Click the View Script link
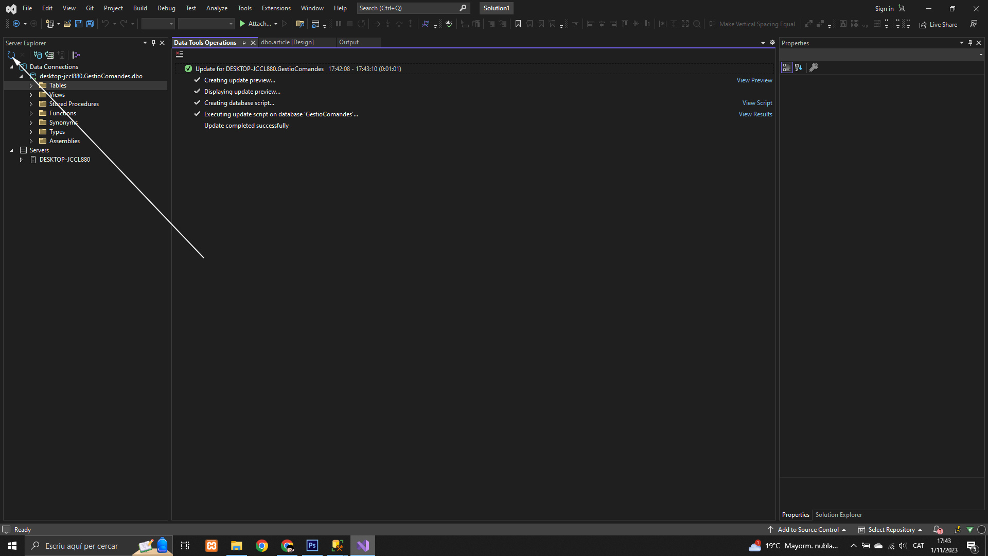Screen dimensions: 988x556 click(757, 103)
